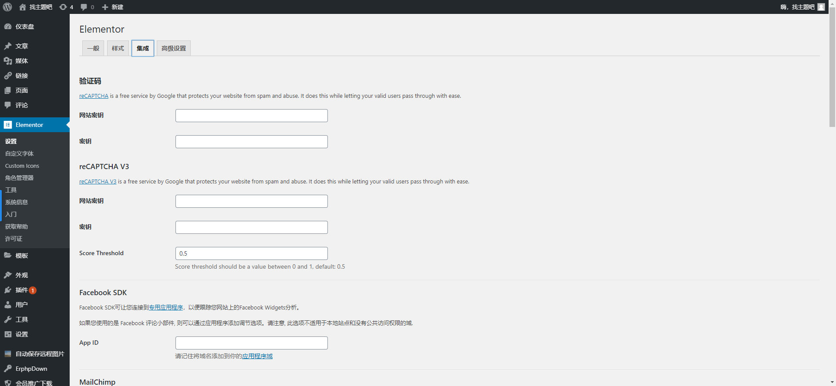Click the + 新建 item in admin bar
Image resolution: width=836 pixels, height=386 pixels.
coord(113,7)
